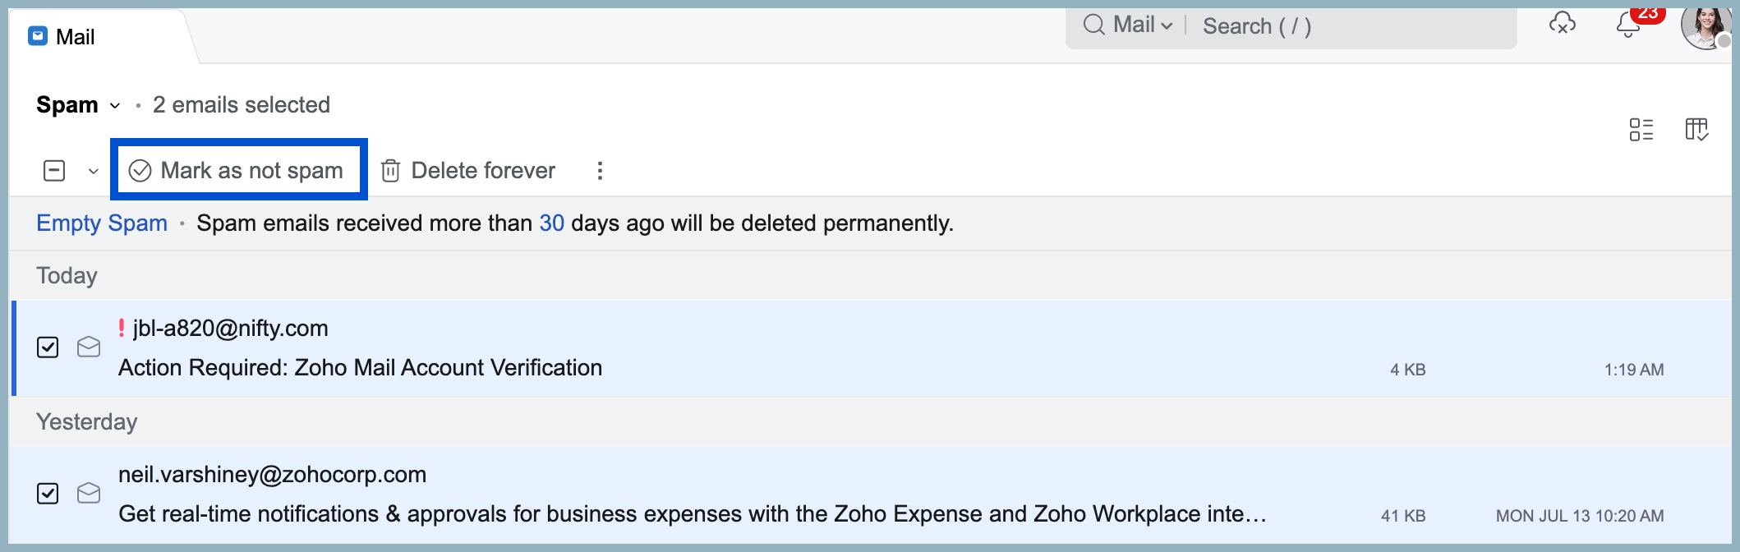This screenshot has height=552, width=1740.
Task: Click Mark as not spam
Action: [238, 170]
